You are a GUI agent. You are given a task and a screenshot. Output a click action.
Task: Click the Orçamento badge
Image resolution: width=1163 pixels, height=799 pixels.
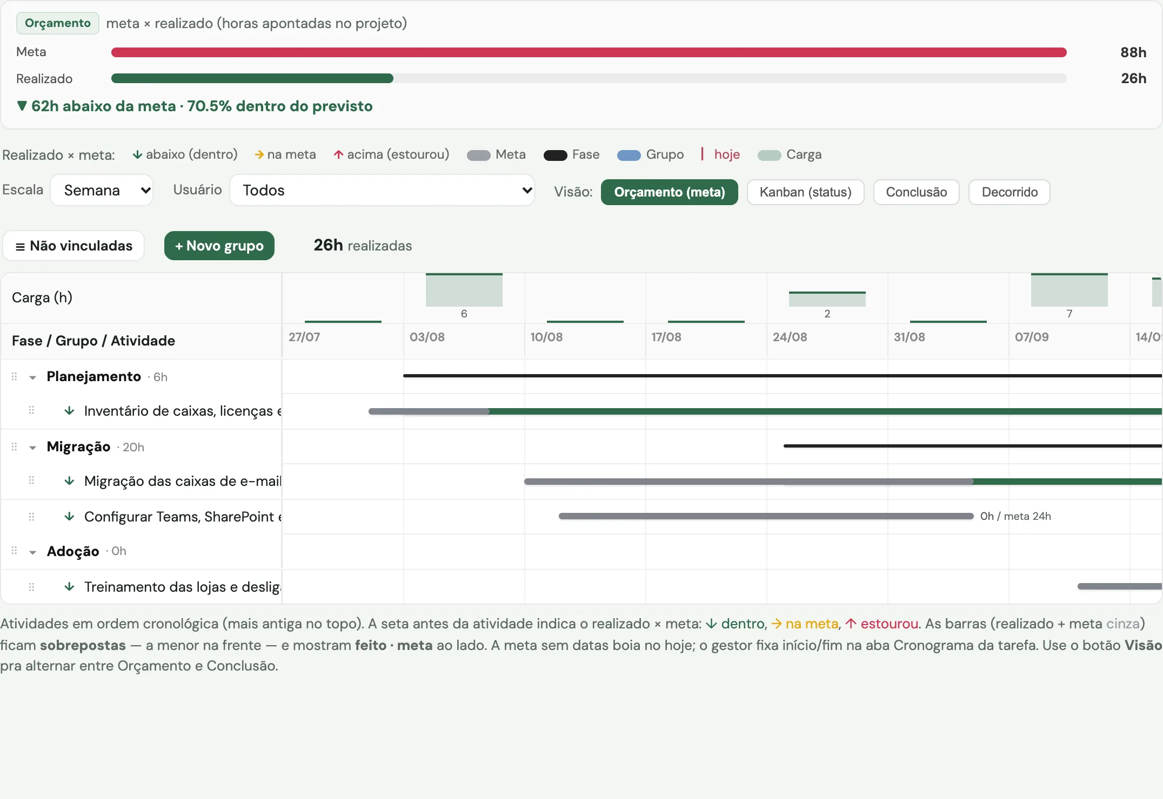[58, 23]
